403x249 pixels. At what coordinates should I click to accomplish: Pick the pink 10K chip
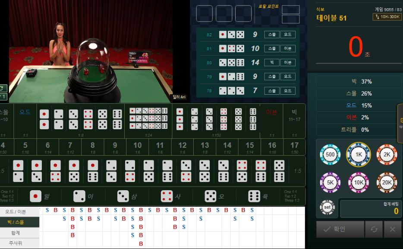coord(359,182)
